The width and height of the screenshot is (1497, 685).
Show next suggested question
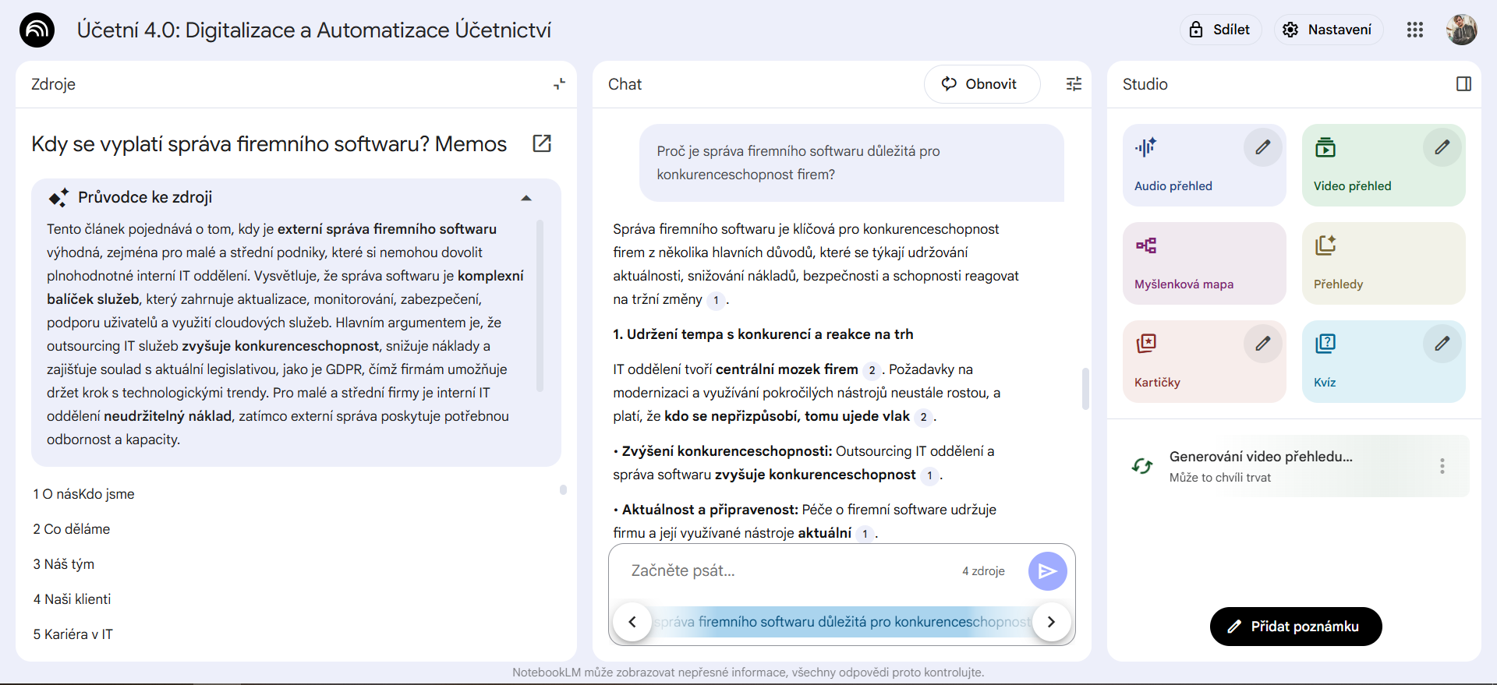[1051, 622]
